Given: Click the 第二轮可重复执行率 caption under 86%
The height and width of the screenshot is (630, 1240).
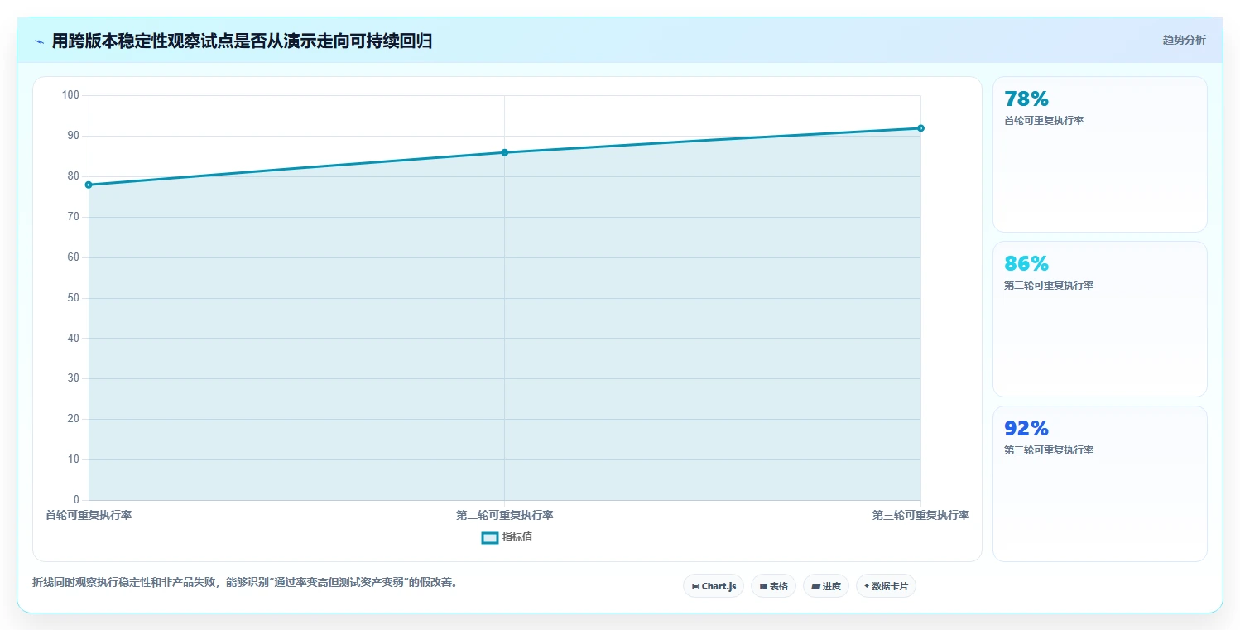Looking at the screenshot, I should [x=1049, y=286].
